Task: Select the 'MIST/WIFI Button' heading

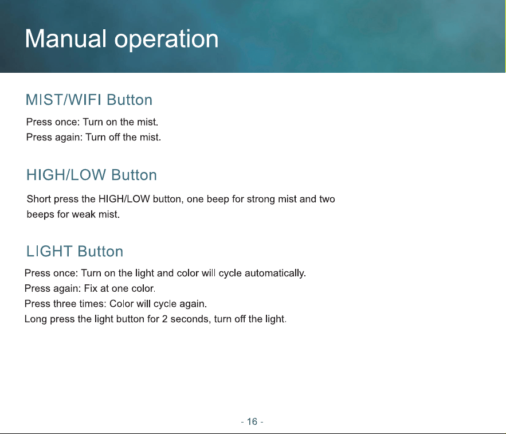Action: 89,100
